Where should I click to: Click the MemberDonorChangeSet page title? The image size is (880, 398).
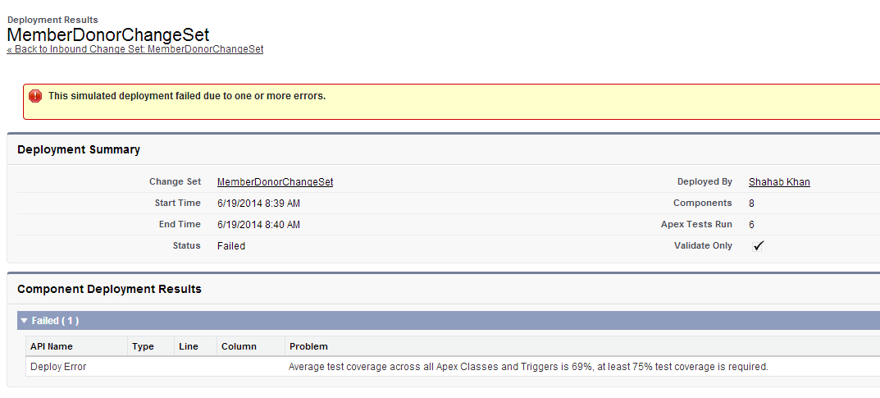coord(108,34)
